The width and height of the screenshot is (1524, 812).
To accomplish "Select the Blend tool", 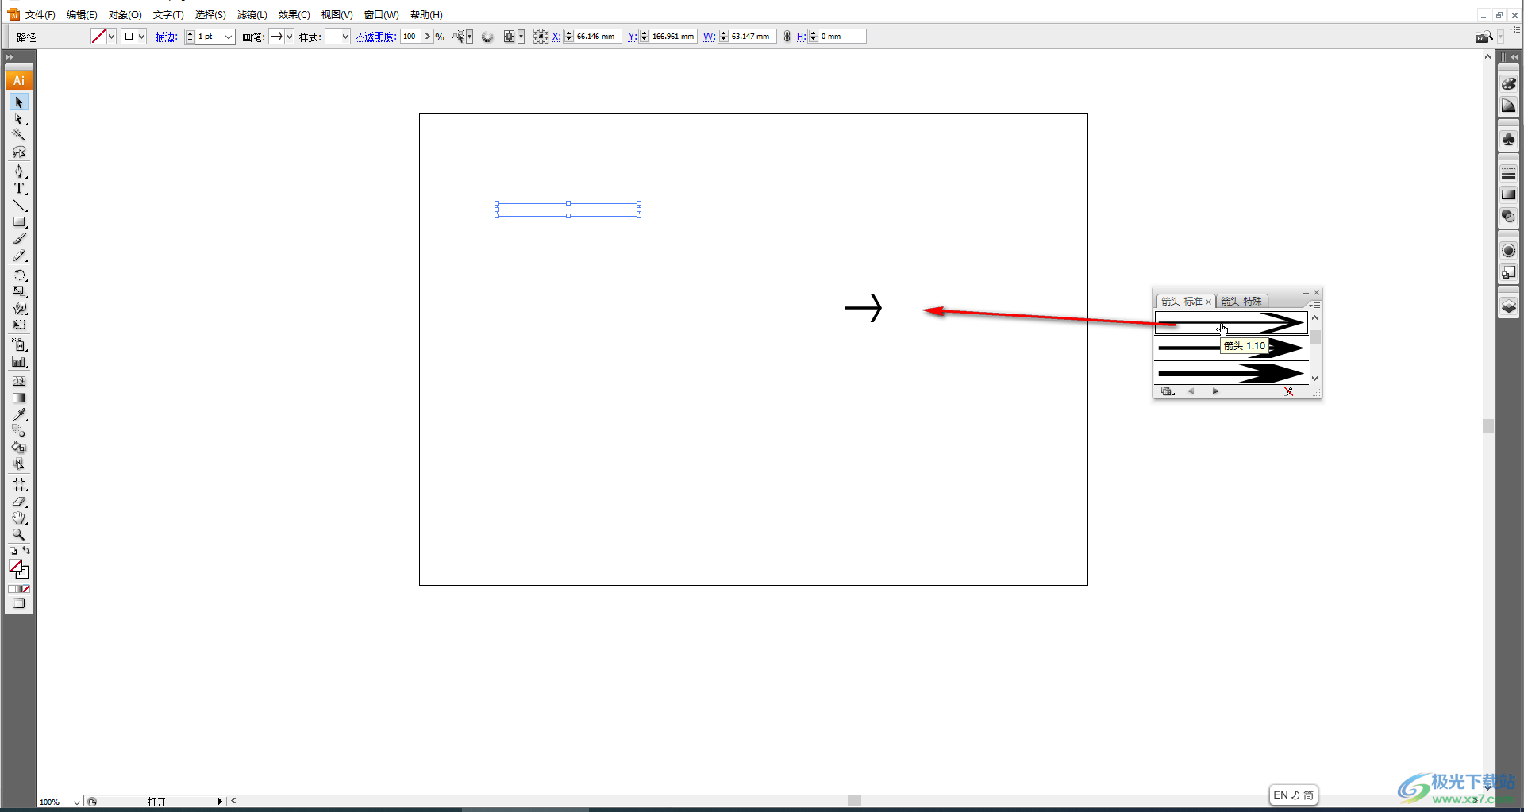I will coord(19,430).
